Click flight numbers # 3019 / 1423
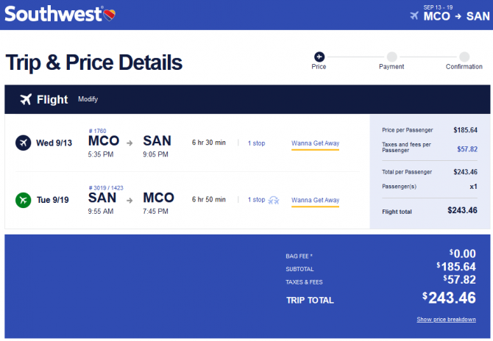This screenshot has width=493, height=341. click(x=106, y=187)
